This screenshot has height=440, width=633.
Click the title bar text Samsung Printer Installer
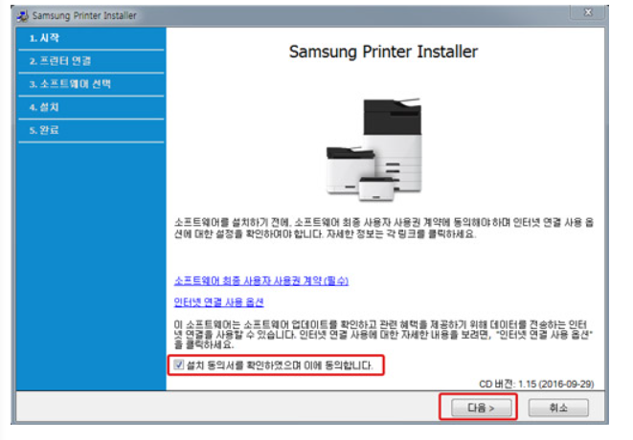[x=84, y=15]
